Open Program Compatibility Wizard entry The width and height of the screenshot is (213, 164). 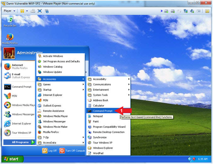pyautogui.click(x=108, y=127)
